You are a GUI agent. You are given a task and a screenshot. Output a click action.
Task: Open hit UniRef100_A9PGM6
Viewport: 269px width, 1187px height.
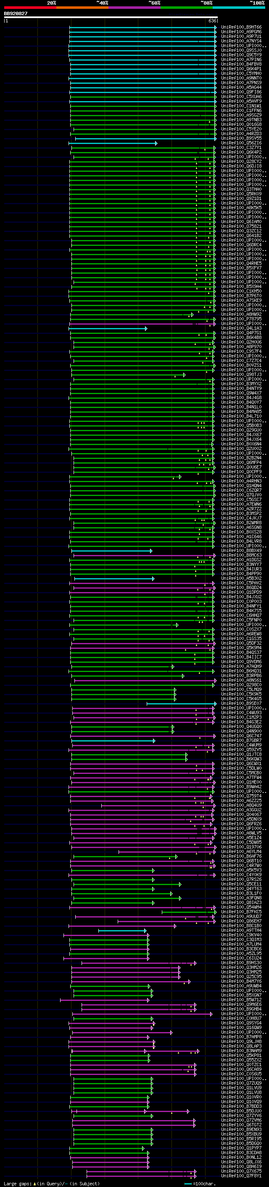241,32
